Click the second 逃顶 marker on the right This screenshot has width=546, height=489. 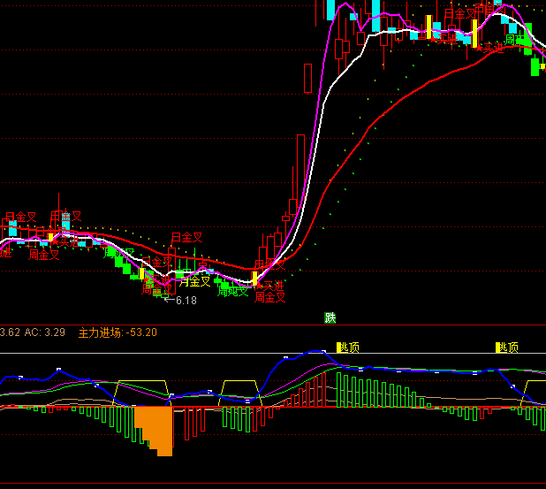point(506,348)
